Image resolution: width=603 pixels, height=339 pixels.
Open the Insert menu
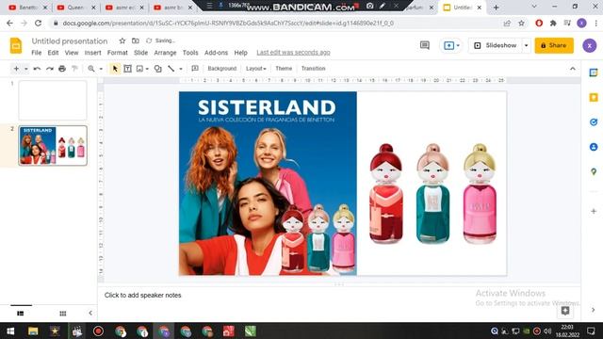click(92, 53)
